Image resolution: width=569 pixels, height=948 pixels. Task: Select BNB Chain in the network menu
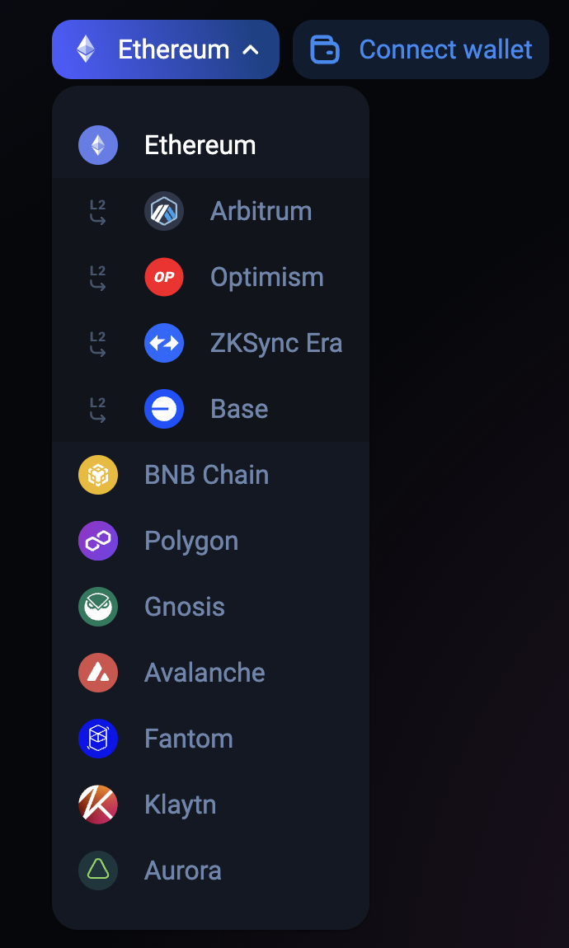point(206,475)
